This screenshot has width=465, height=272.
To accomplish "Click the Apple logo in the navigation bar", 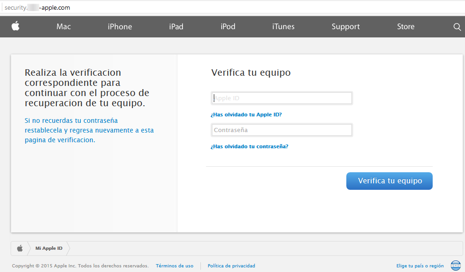I will (15, 26).
